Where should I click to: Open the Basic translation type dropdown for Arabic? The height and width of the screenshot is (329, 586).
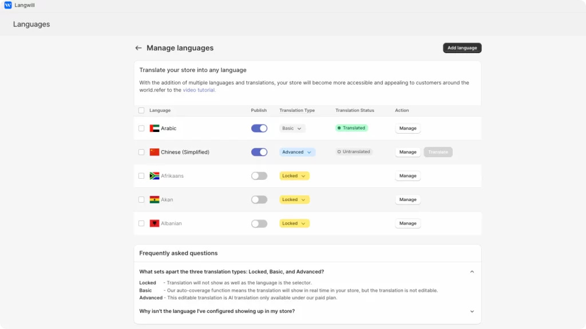click(x=292, y=128)
